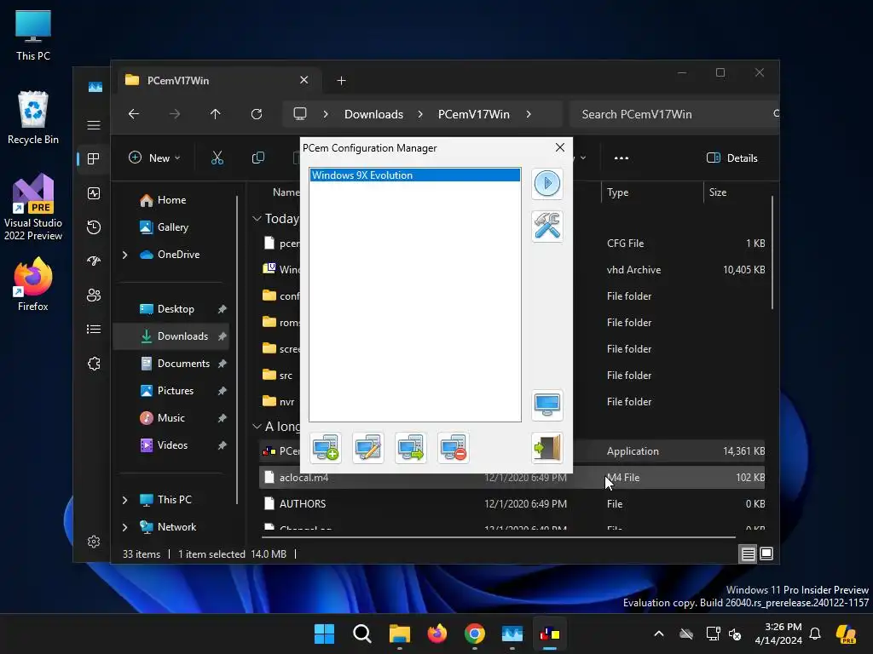873x654 pixels.
Task: Switch to details list view icon
Action: pos(748,554)
